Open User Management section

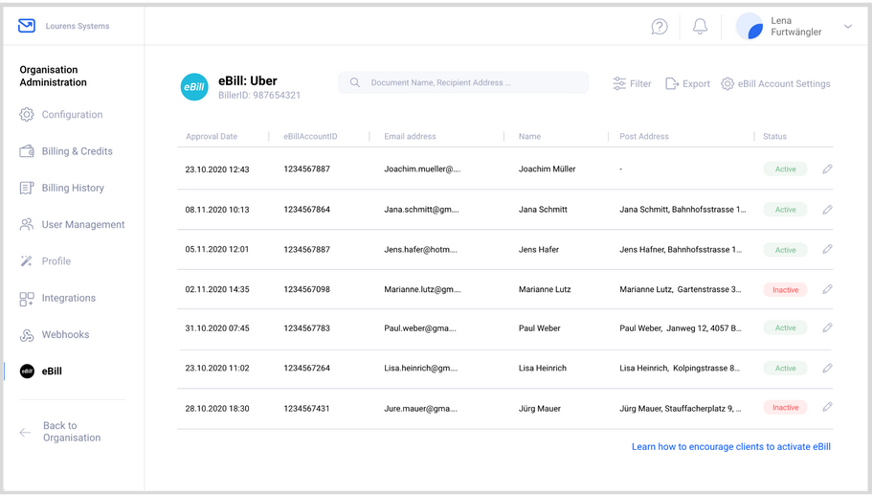click(x=83, y=224)
